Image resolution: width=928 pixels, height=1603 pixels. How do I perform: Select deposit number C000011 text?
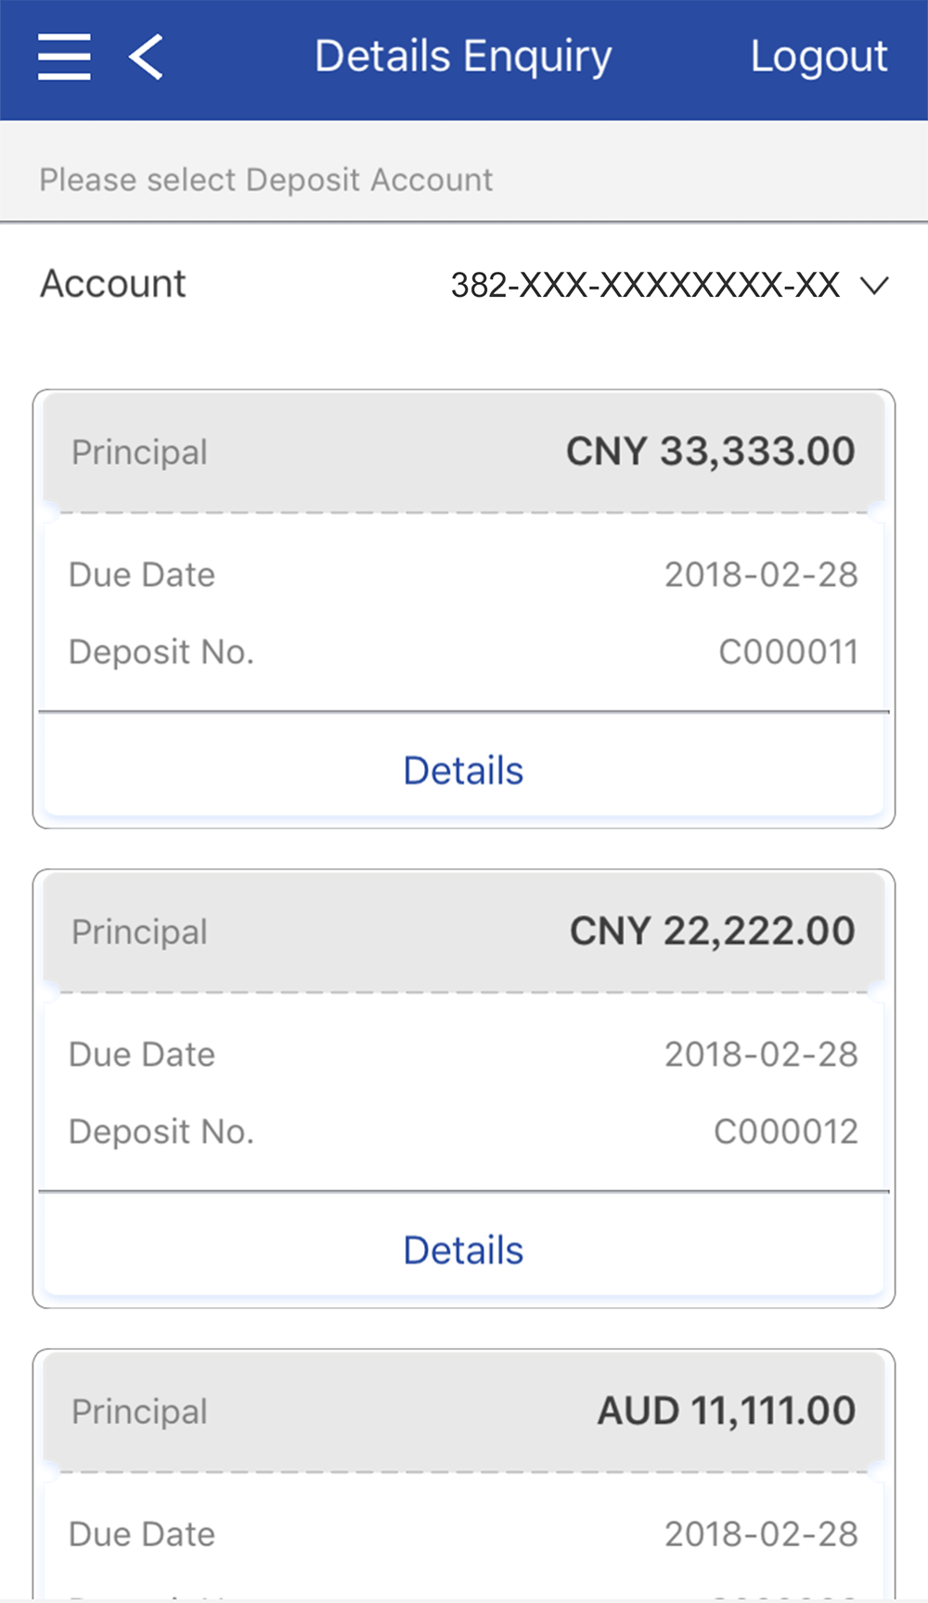788,652
